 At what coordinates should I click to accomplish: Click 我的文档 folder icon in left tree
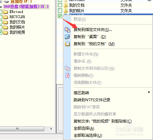(5, 22)
